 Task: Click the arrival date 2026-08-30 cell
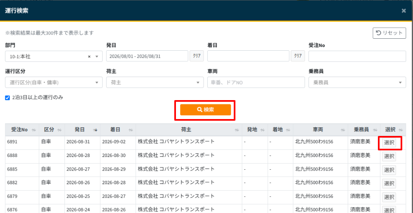tap(118, 157)
